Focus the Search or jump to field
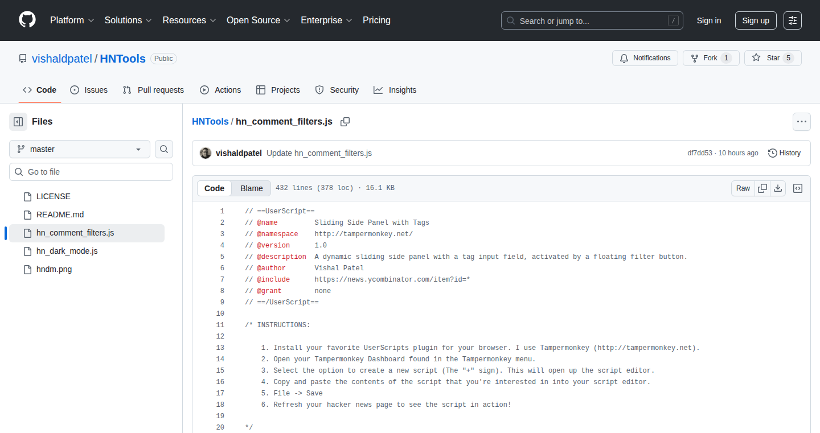This screenshot has width=820, height=433. click(592, 20)
